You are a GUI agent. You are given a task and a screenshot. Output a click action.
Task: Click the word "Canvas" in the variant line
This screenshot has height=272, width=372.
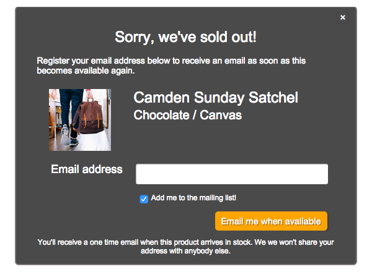tap(221, 115)
